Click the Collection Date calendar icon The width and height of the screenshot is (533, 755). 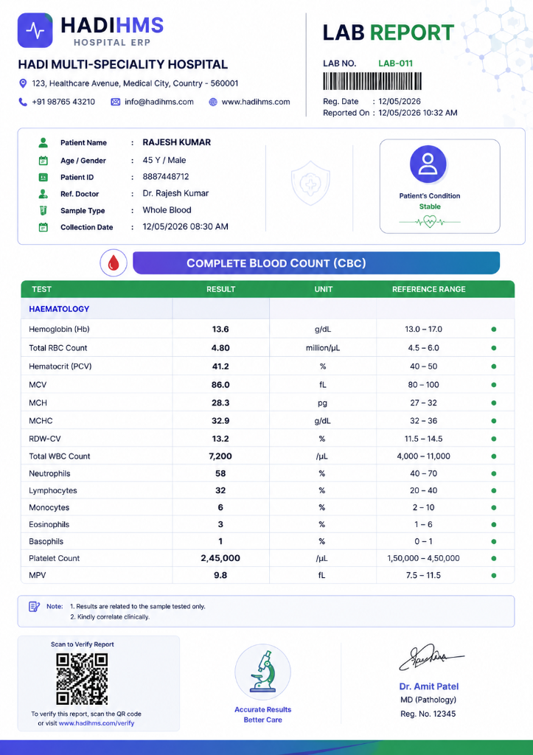click(x=43, y=227)
